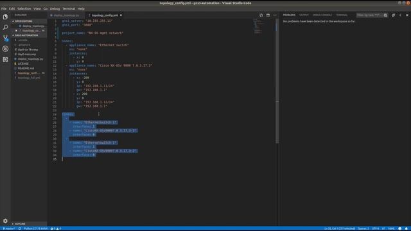Click the Spaces indentation setting in status bar
411x231 pixels.
pyautogui.click(x=363, y=228)
